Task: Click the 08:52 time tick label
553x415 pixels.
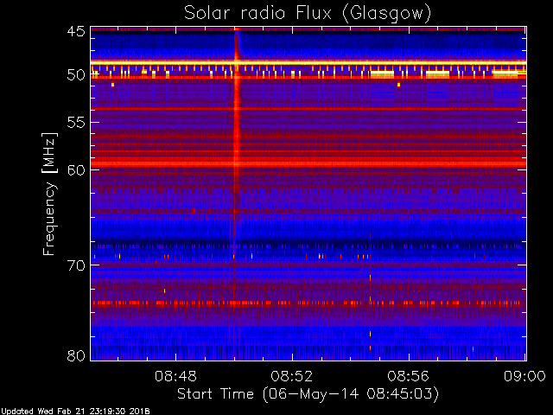Action: pyautogui.click(x=292, y=376)
